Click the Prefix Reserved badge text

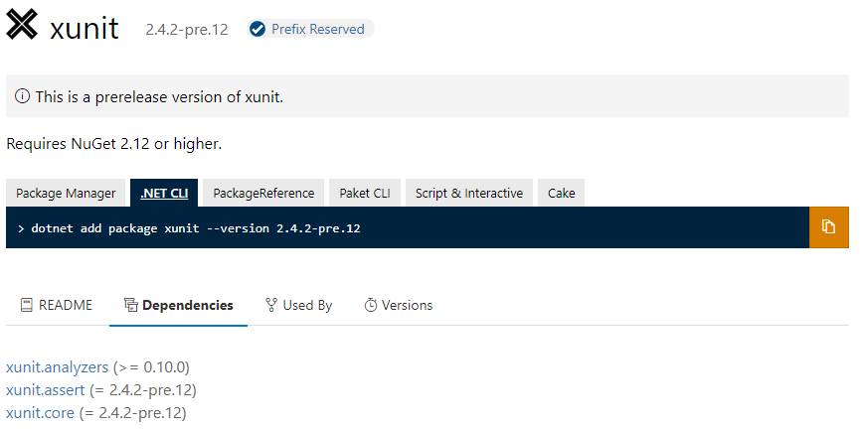tap(318, 29)
